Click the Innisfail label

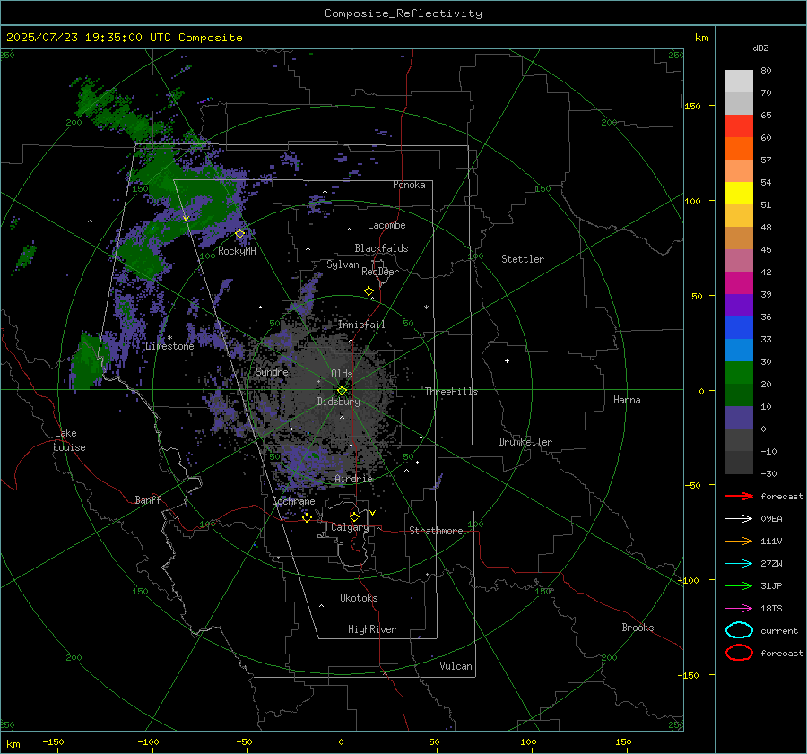[361, 325]
